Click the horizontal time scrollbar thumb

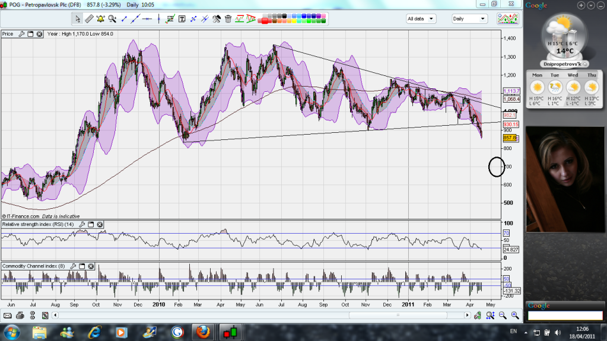click(398, 315)
